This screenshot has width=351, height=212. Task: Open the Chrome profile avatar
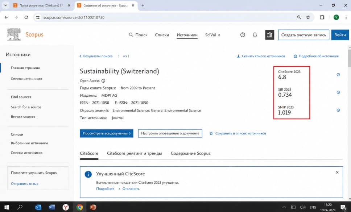coord(336,17)
